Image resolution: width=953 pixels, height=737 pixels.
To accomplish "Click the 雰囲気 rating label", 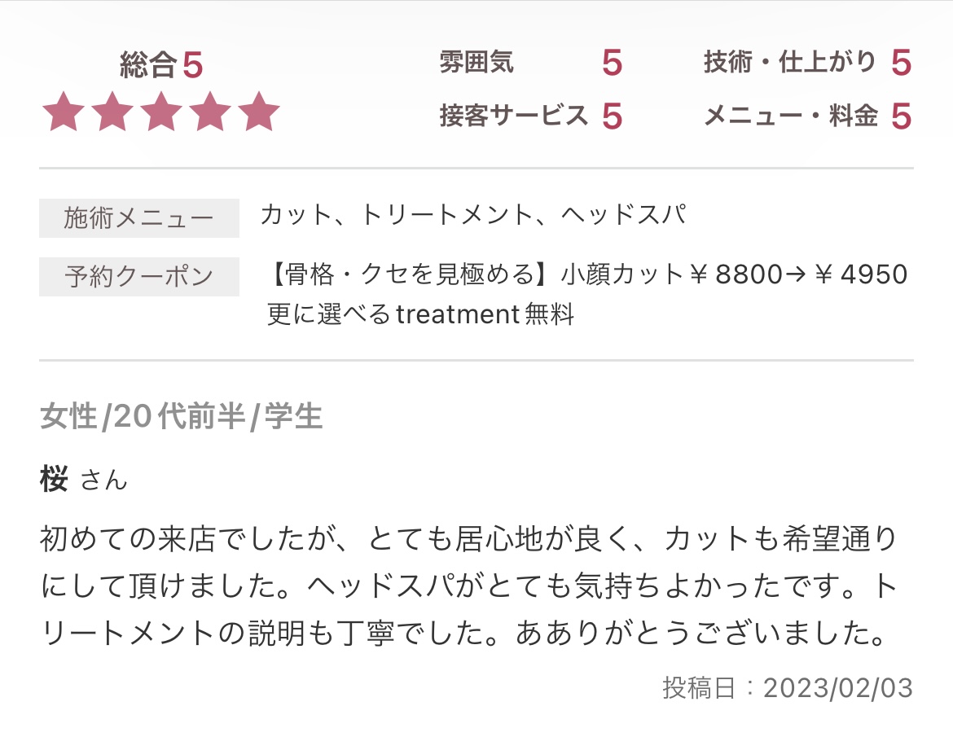I will click(476, 63).
